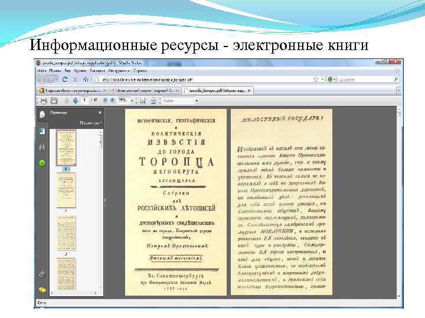Click the binoculars search icon in sidebar
This screenshot has width=425, height=318.
42,147
